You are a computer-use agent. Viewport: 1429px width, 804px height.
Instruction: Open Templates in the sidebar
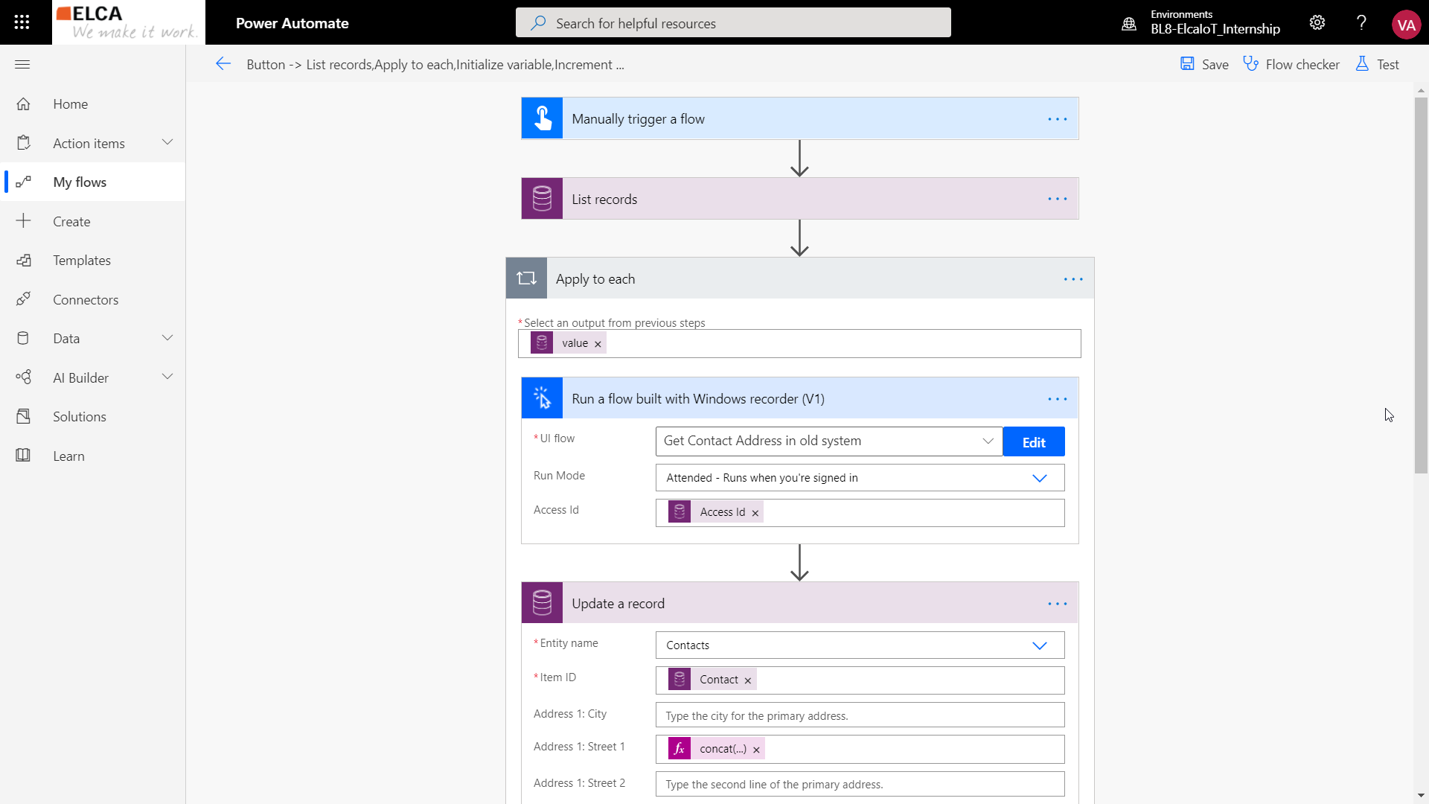tap(82, 261)
